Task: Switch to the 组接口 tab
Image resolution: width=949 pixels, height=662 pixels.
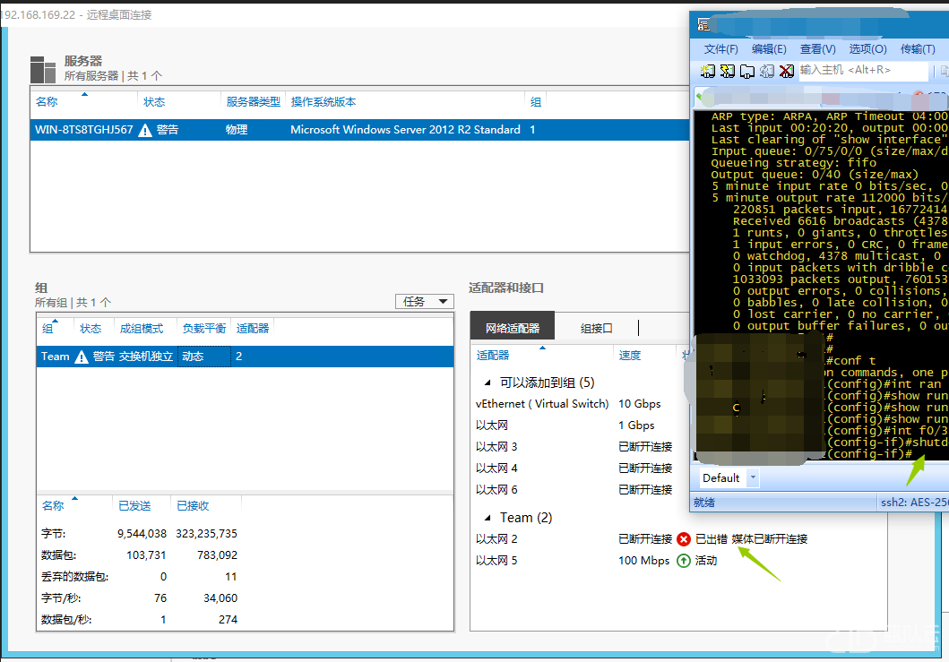Action: point(596,328)
